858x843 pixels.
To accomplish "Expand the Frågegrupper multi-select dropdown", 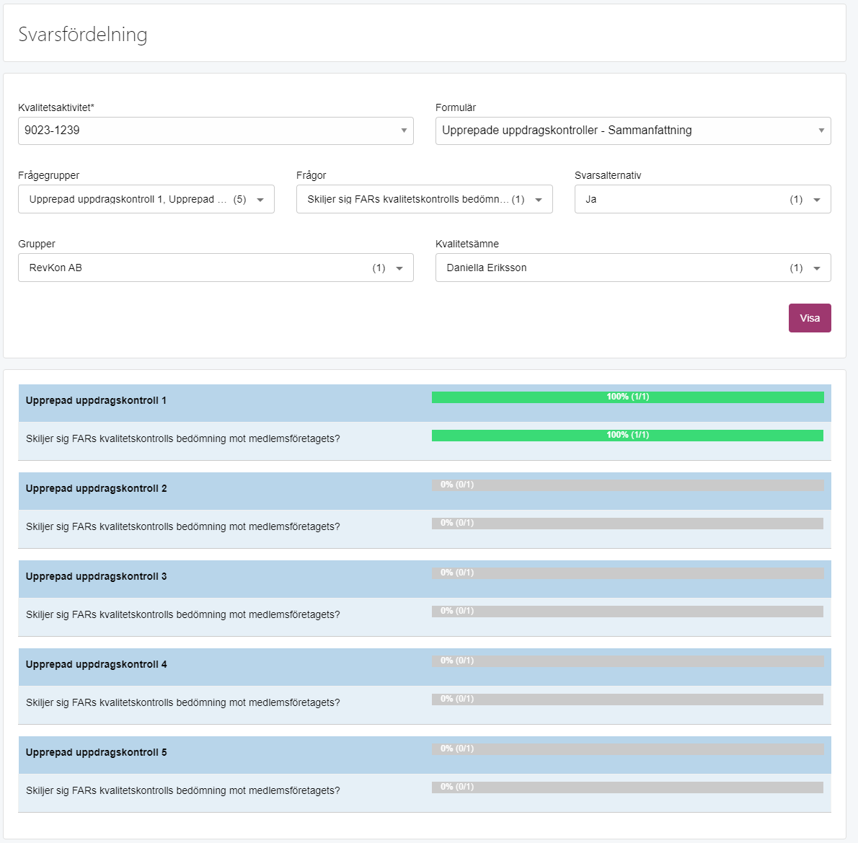I will [x=146, y=199].
